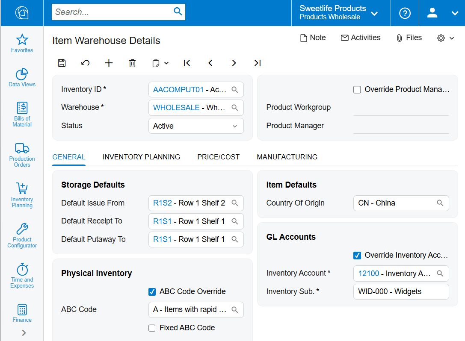Uncheck ABC Code Override

point(152,291)
